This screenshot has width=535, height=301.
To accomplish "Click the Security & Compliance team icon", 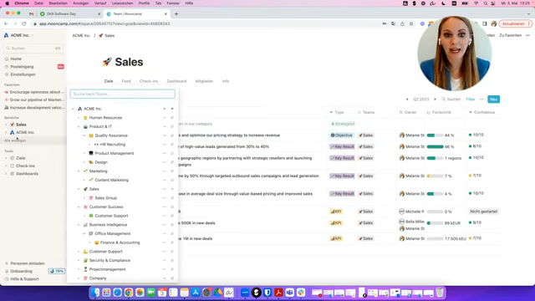I will click(85, 260).
